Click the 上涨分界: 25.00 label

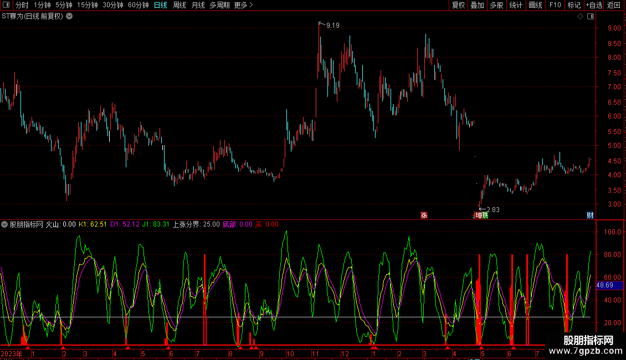196,224
